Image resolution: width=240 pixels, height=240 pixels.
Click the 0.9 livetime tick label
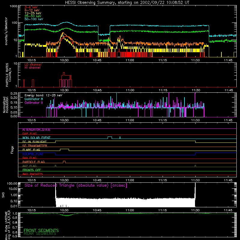point(15,217)
